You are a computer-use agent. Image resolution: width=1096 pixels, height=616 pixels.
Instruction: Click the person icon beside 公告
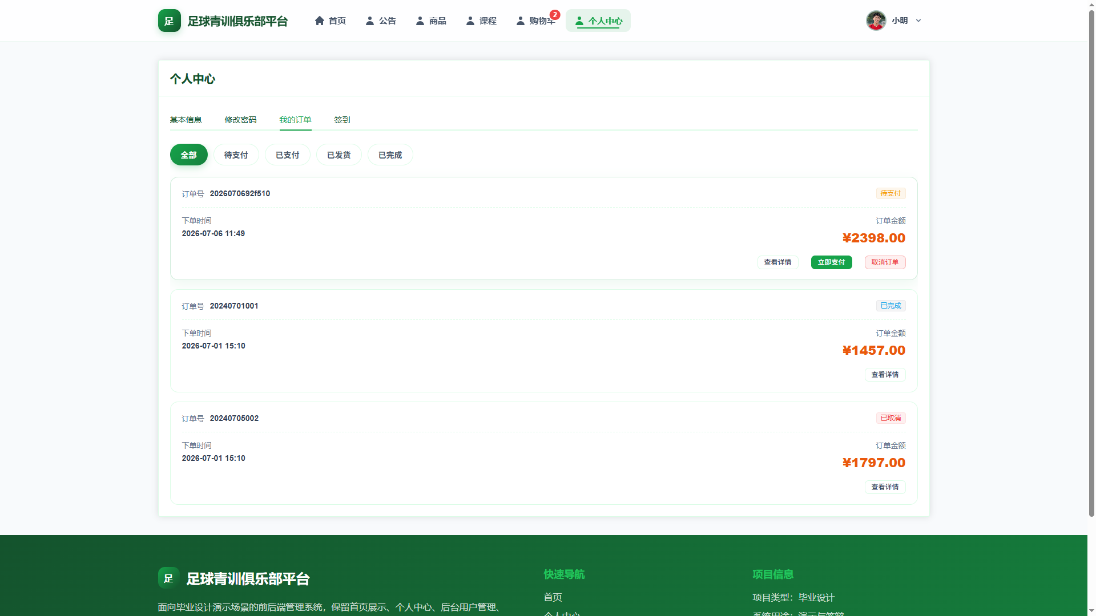[370, 21]
